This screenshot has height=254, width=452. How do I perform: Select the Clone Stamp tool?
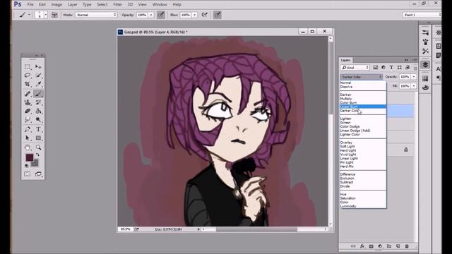[28, 102]
